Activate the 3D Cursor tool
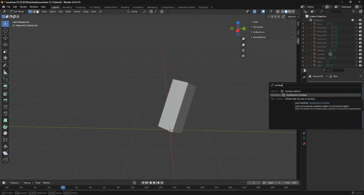The image size is (364, 195). click(5, 30)
